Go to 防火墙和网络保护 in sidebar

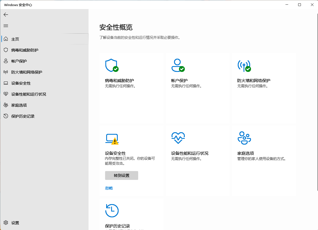click(x=45, y=72)
